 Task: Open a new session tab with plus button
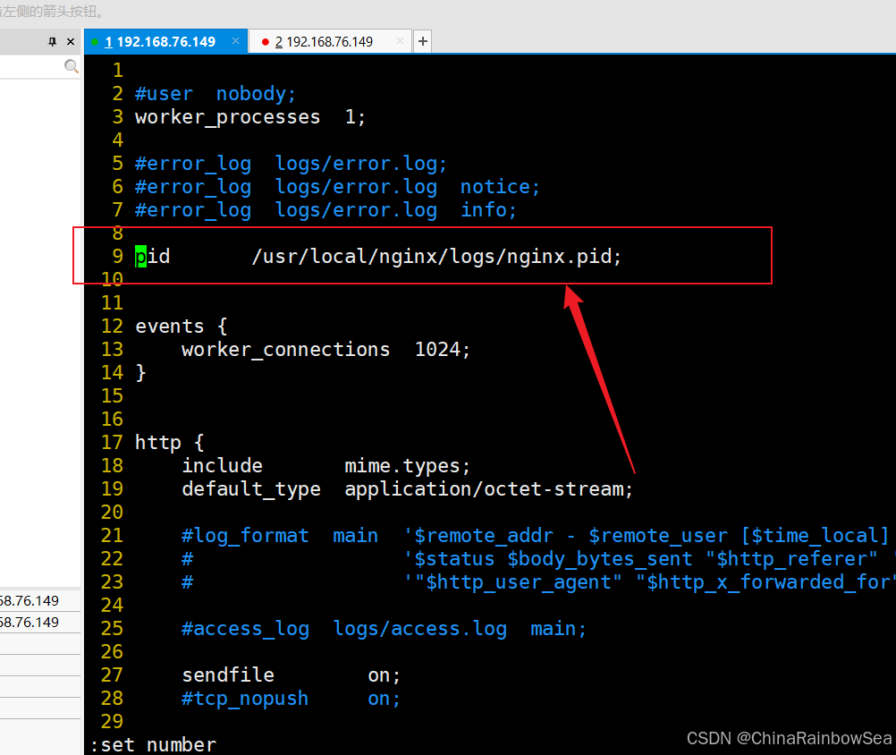point(422,40)
